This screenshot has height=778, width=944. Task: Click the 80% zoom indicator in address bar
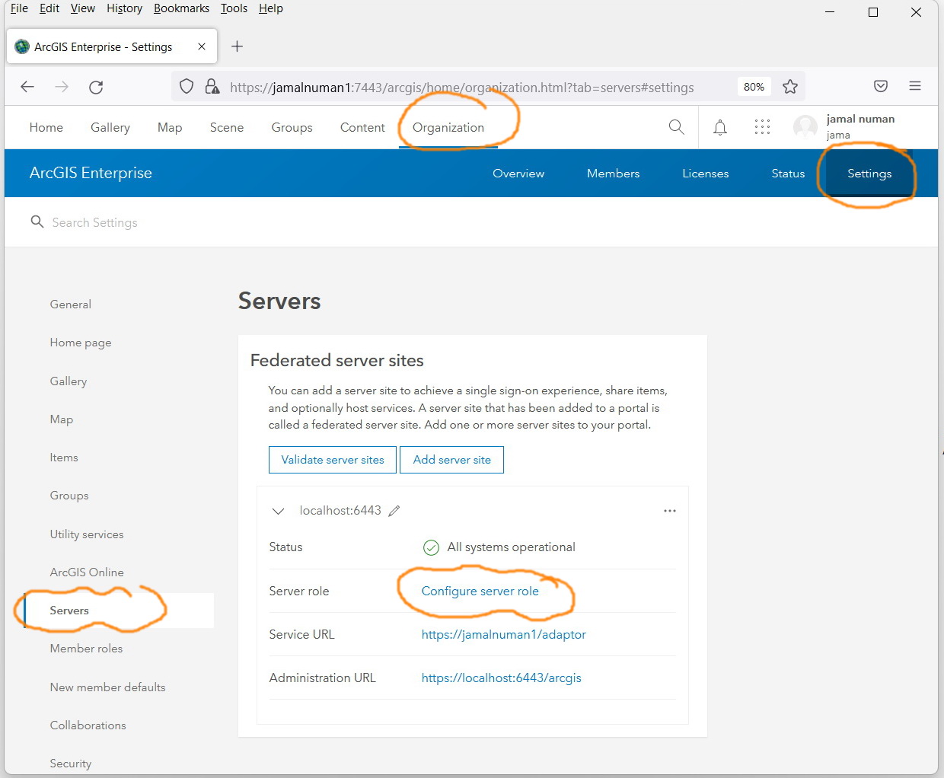(754, 86)
